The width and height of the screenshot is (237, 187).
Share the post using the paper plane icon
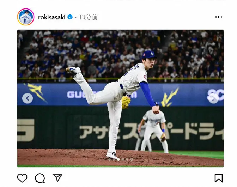pyautogui.click(x=57, y=177)
